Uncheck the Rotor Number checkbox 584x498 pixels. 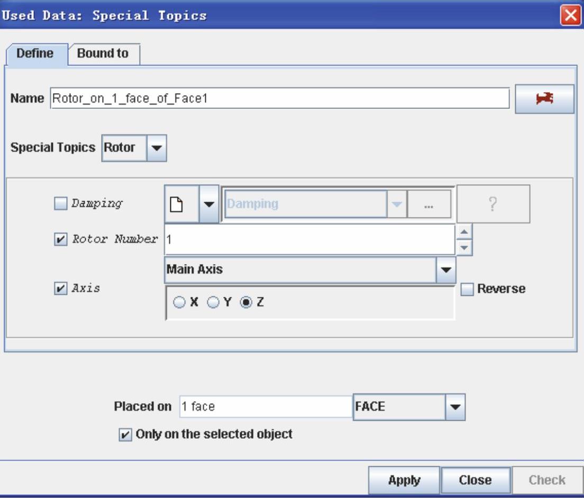click(x=61, y=239)
